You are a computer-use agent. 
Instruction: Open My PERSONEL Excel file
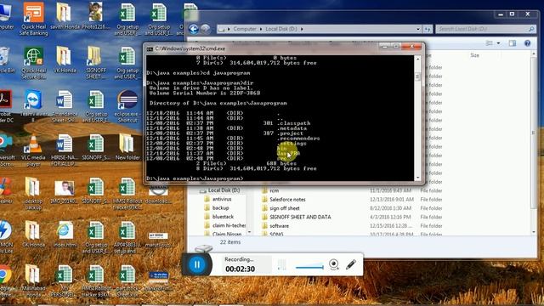click(65, 281)
